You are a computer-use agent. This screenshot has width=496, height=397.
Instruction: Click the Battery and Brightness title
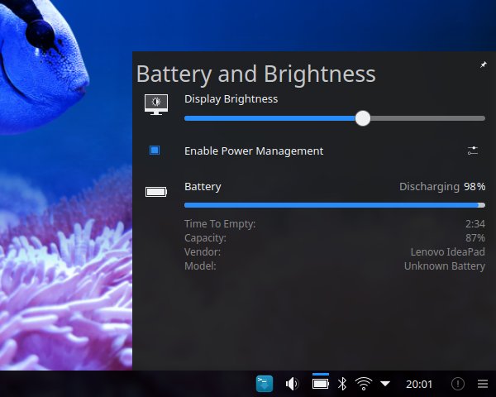(256, 74)
